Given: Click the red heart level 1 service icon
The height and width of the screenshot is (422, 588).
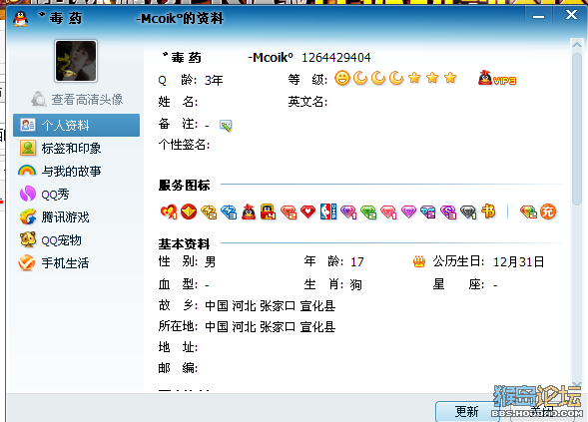Looking at the screenshot, I should pyautogui.click(x=169, y=211).
